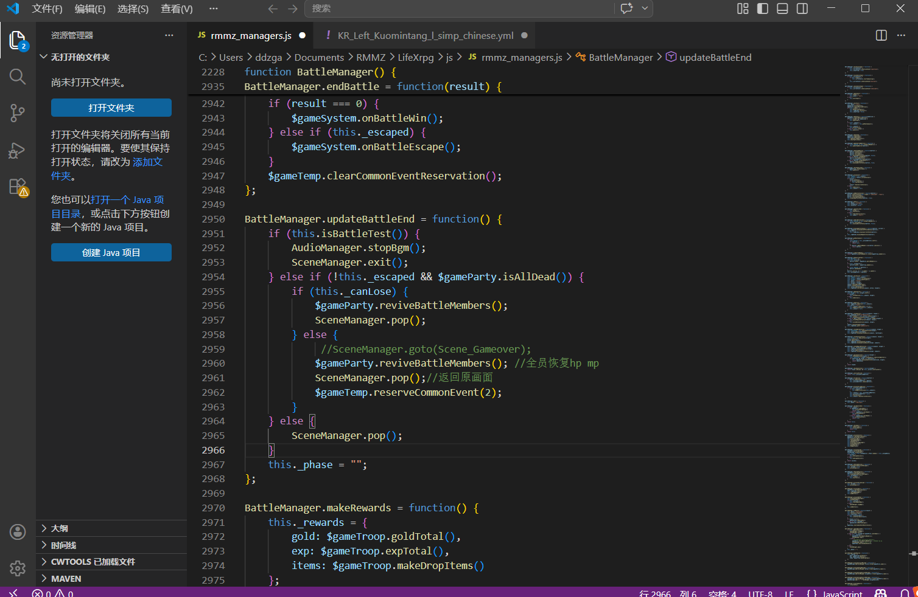Image resolution: width=918 pixels, height=597 pixels.
Task: Expand the 大纲 section
Action: [111, 528]
